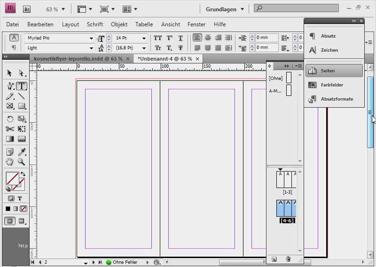Open the Farbfelder panel
This screenshot has width=376, height=267.
[x=332, y=85]
